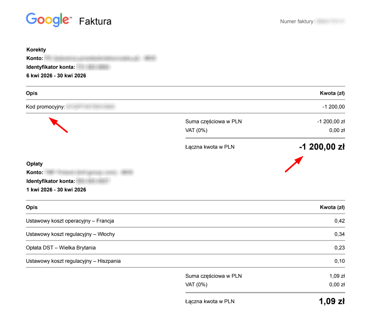Click the "0,34" amount for Włochy
The image size is (369, 310).
340,234
